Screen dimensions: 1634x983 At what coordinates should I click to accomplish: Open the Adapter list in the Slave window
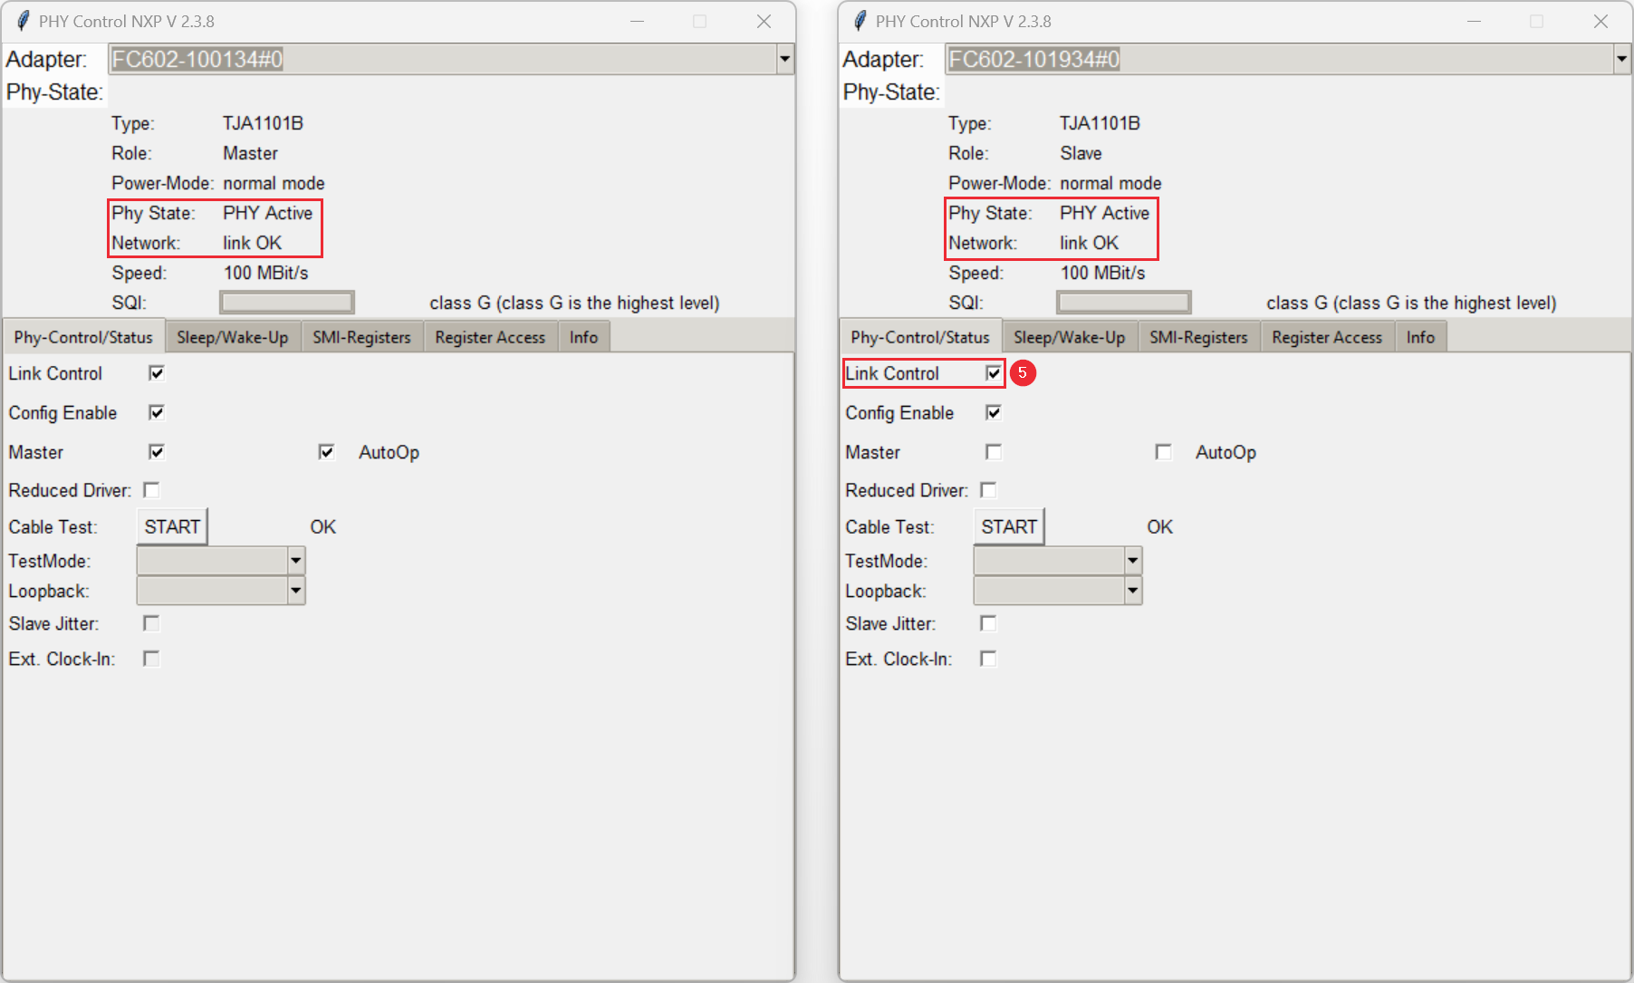1620,59
